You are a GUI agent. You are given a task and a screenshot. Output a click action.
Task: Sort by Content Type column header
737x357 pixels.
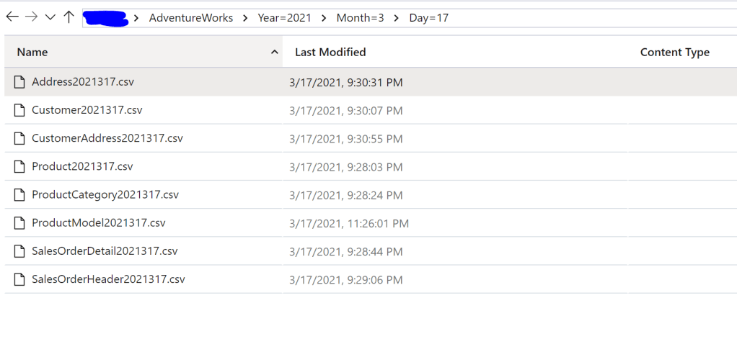click(x=674, y=52)
